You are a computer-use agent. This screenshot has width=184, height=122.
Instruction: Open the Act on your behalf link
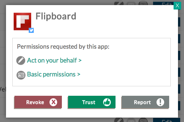point(54,60)
